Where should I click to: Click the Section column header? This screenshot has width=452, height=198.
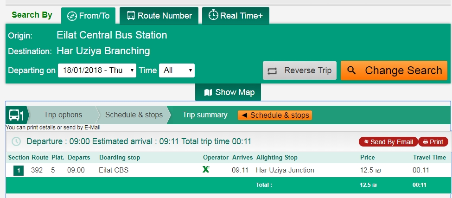19,157
